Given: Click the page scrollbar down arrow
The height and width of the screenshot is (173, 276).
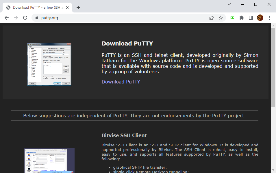Looking at the screenshot, I should point(273,170).
